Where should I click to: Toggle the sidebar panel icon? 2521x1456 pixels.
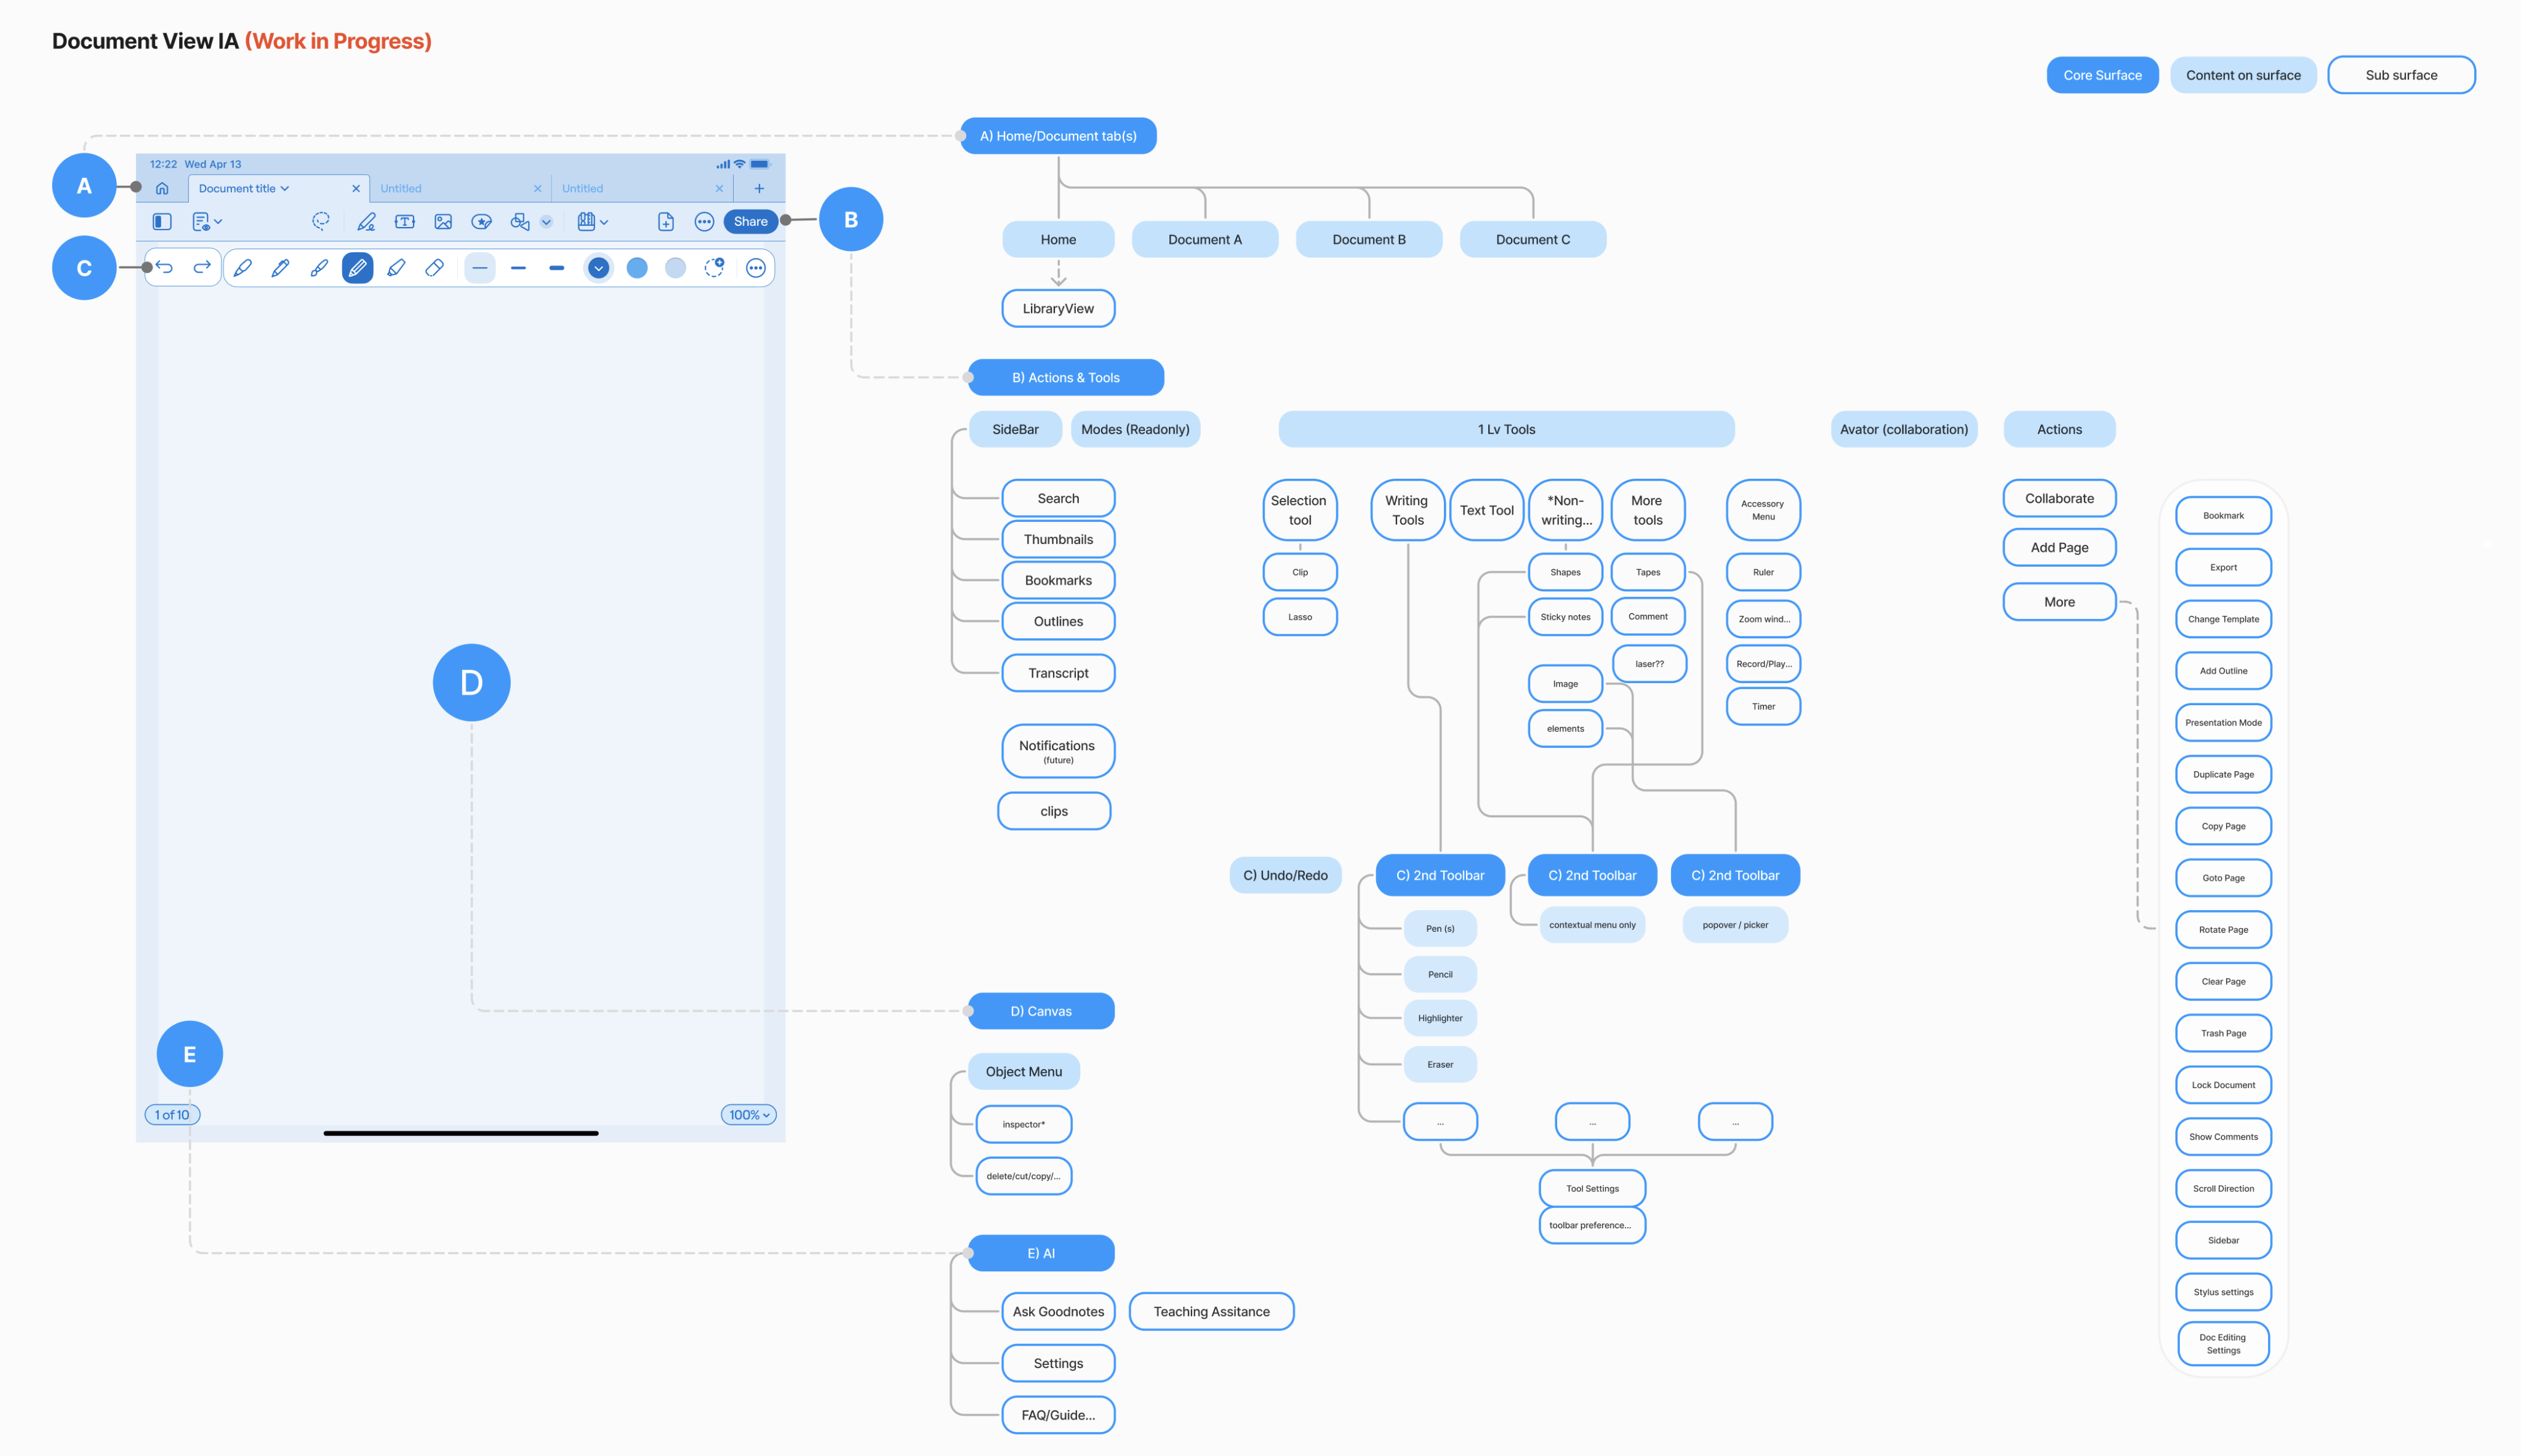click(162, 222)
